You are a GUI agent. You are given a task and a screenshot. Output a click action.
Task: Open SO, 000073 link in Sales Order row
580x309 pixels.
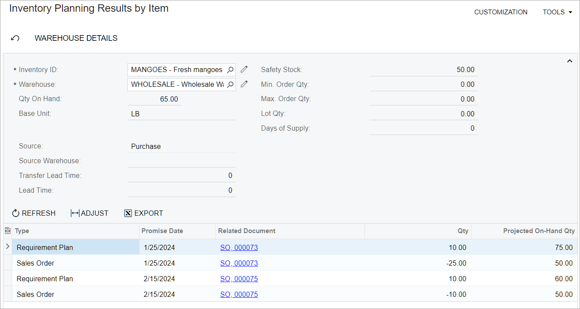coord(239,263)
